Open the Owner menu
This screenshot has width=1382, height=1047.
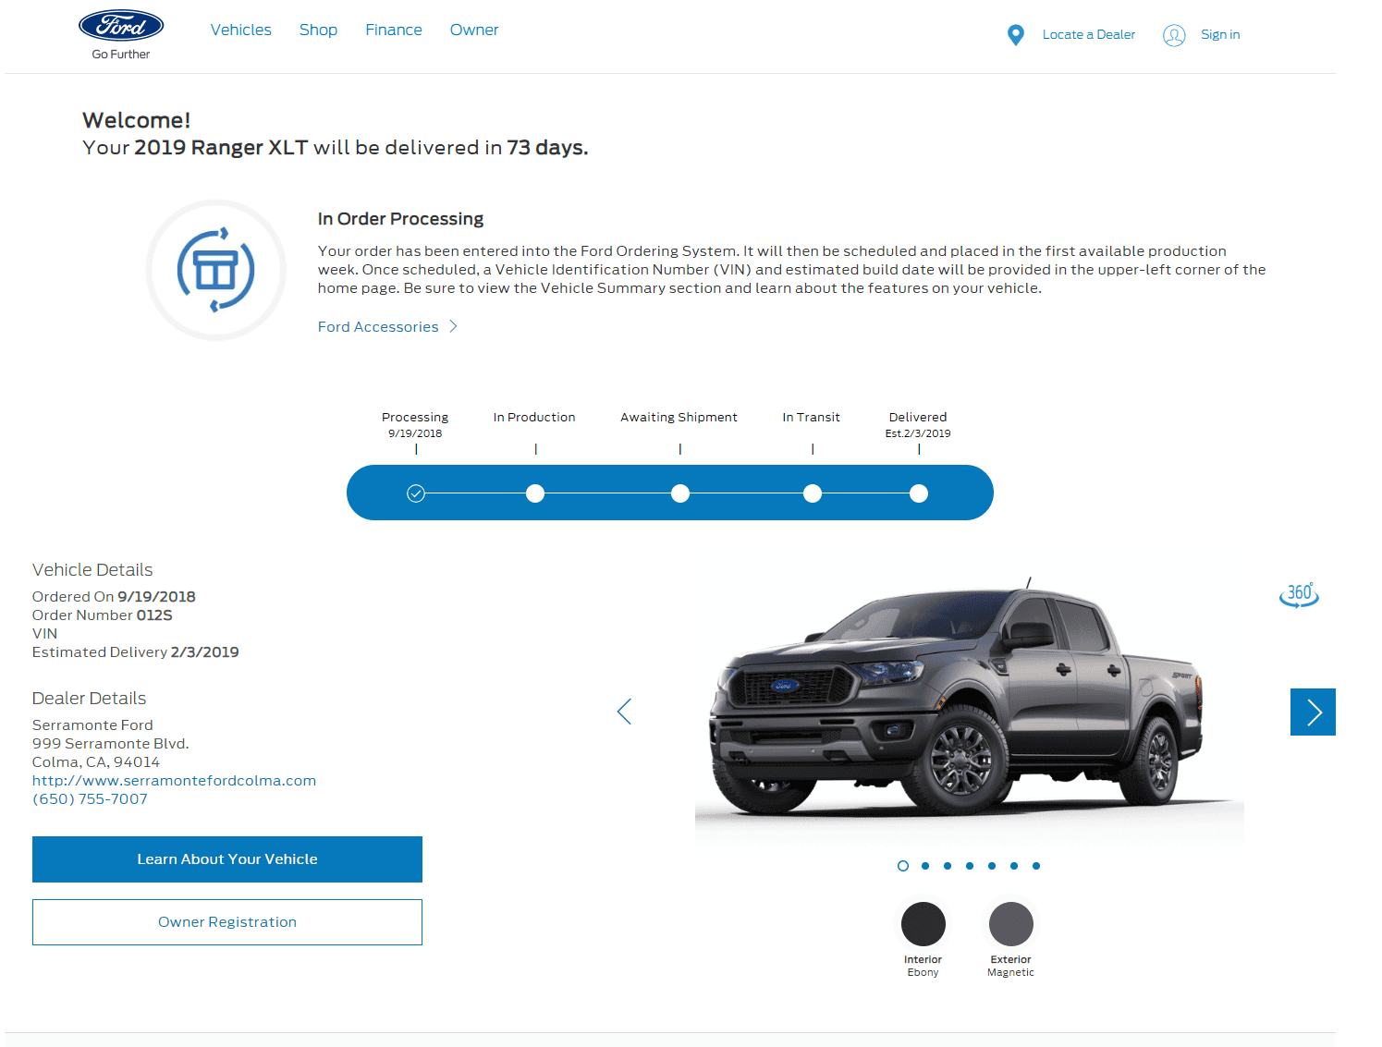474,30
